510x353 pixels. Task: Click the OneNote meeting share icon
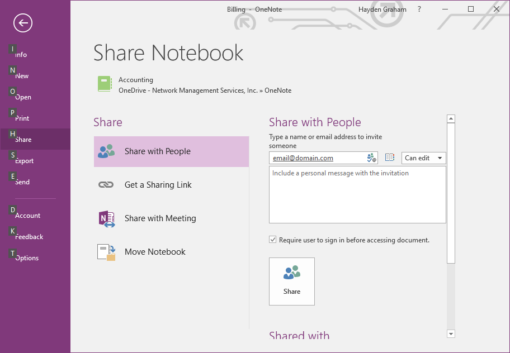(107, 218)
